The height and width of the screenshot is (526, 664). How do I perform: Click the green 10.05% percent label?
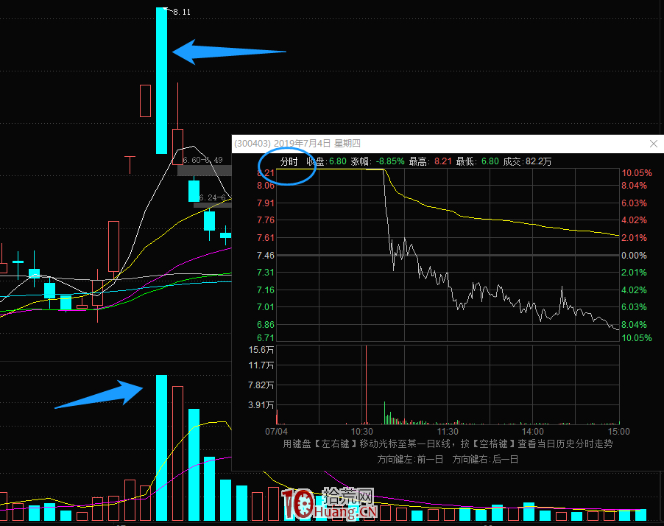[x=637, y=338]
